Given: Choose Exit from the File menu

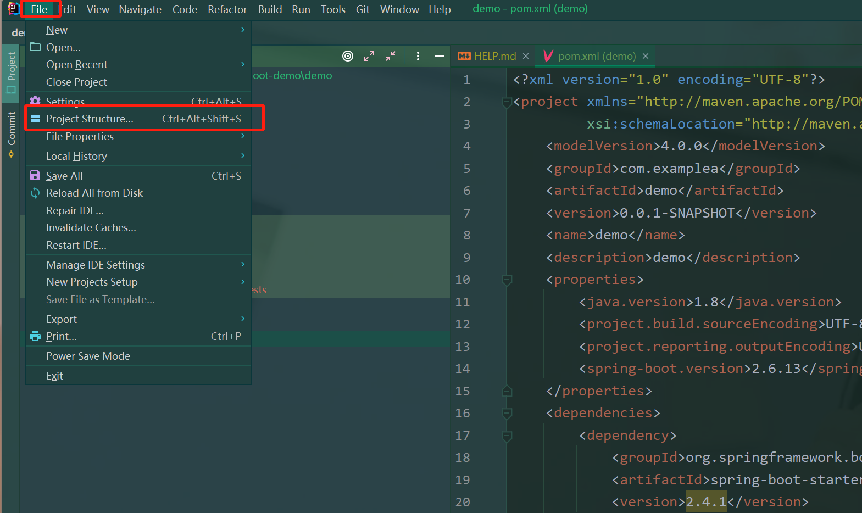Looking at the screenshot, I should (x=138, y=376).
